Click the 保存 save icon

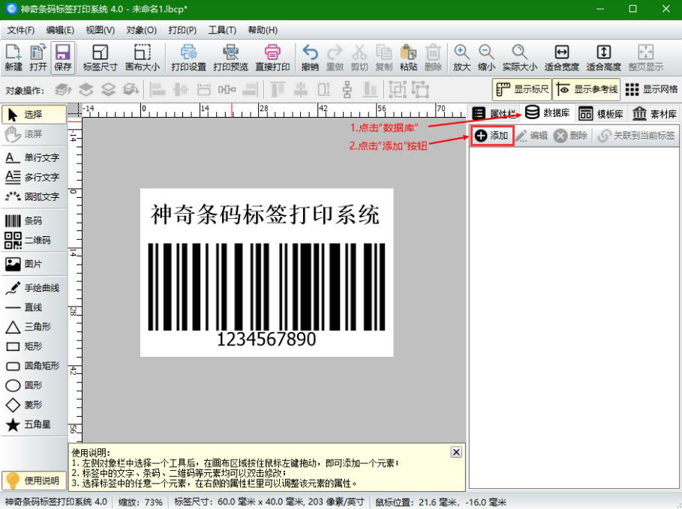coord(64,58)
